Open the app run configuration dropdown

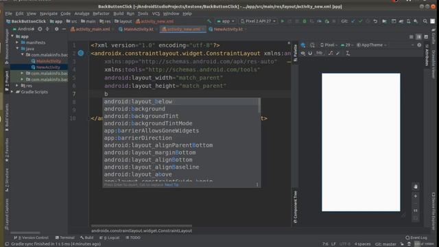point(226,21)
